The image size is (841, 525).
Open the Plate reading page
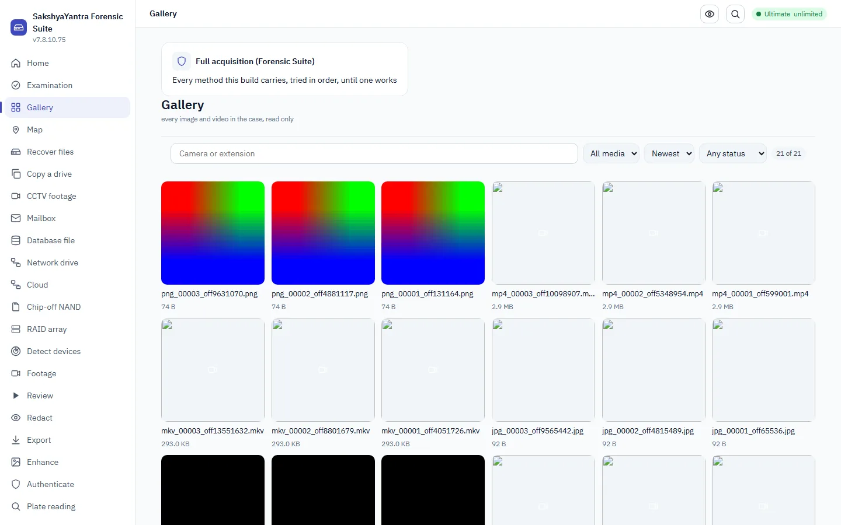click(x=68, y=506)
